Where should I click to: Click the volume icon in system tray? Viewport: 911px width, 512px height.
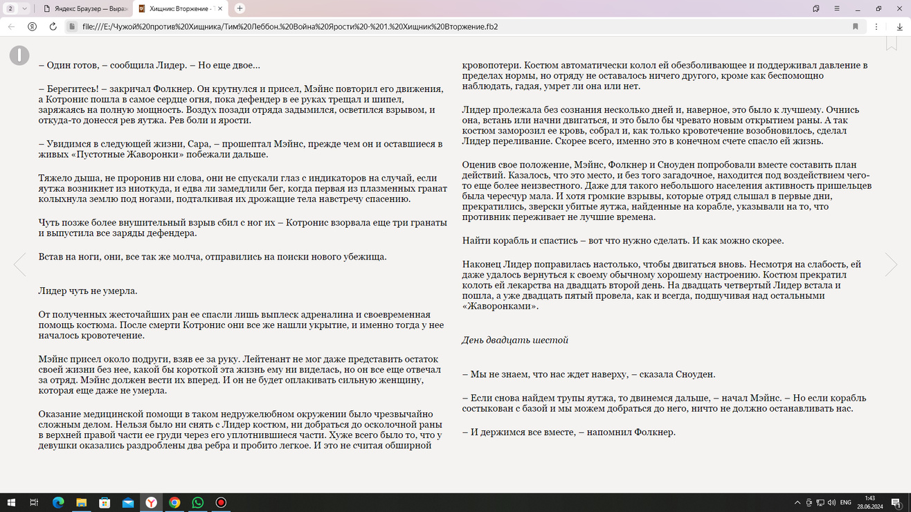[831, 502]
